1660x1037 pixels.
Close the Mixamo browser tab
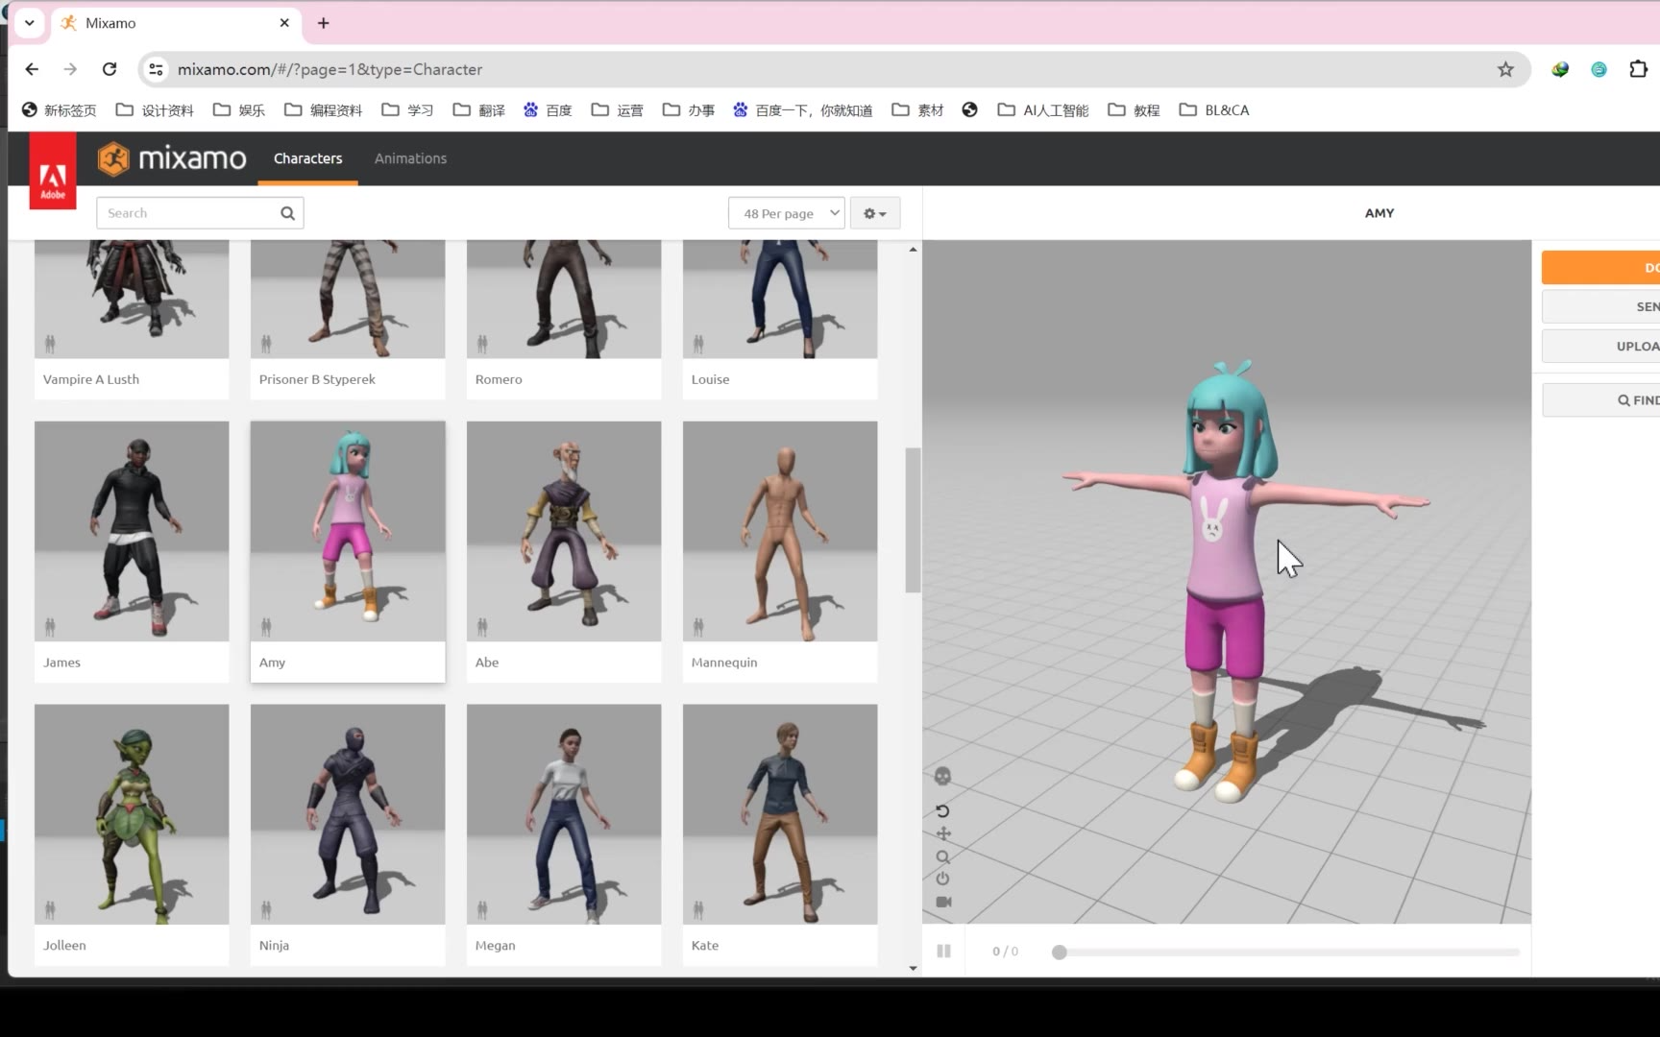pyautogui.click(x=284, y=23)
